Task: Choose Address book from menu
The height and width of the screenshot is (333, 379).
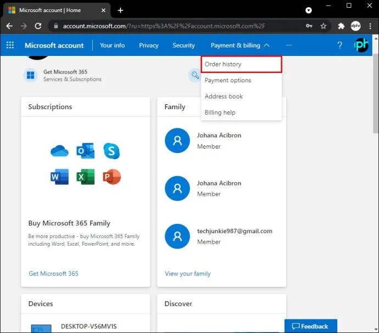Action: tap(241, 97)
